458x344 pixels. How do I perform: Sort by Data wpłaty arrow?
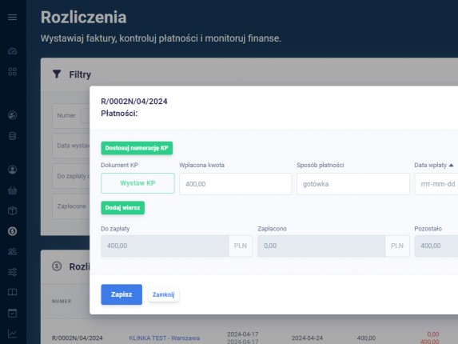(452, 165)
